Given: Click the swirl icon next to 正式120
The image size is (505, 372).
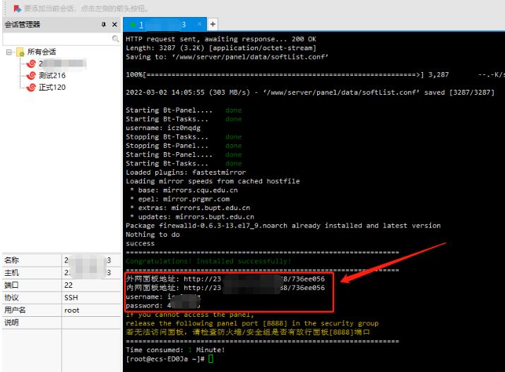Looking at the screenshot, I should pyautogui.click(x=30, y=87).
